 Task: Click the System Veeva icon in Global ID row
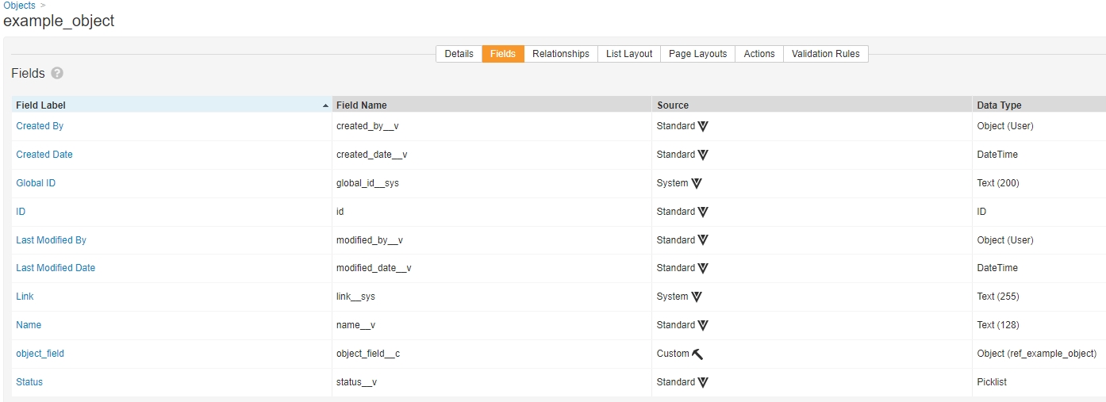(x=697, y=183)
